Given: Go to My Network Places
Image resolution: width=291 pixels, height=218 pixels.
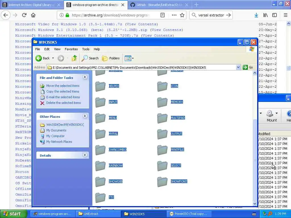Looking at the screenshot, I should point(59,142).
